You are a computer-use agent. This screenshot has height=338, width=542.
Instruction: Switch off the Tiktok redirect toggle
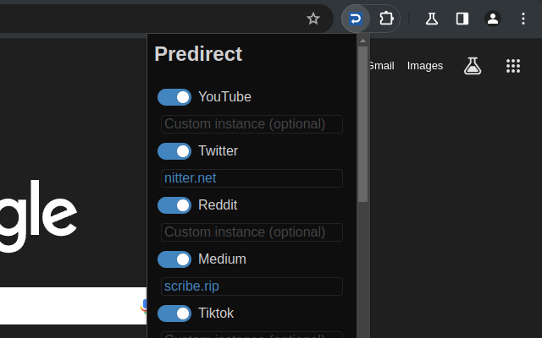174,313
